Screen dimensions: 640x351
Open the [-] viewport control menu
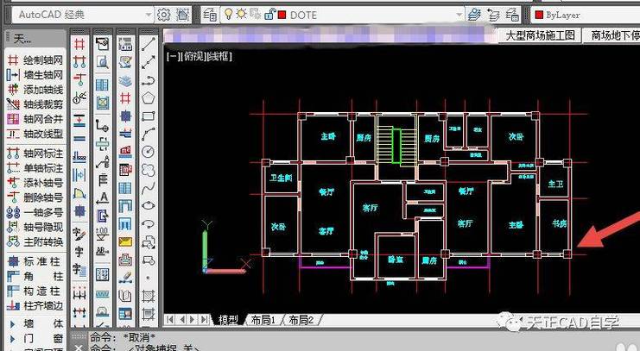(172, 56)
